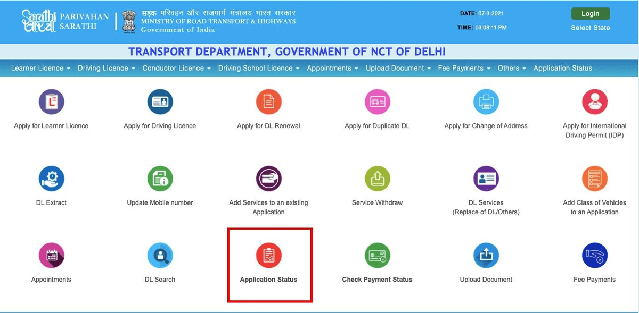This screenshot has height=313, width=639.
Task: Open the Apply for Change of Address service
Action: pyautogui.click(x=486, y=101)
